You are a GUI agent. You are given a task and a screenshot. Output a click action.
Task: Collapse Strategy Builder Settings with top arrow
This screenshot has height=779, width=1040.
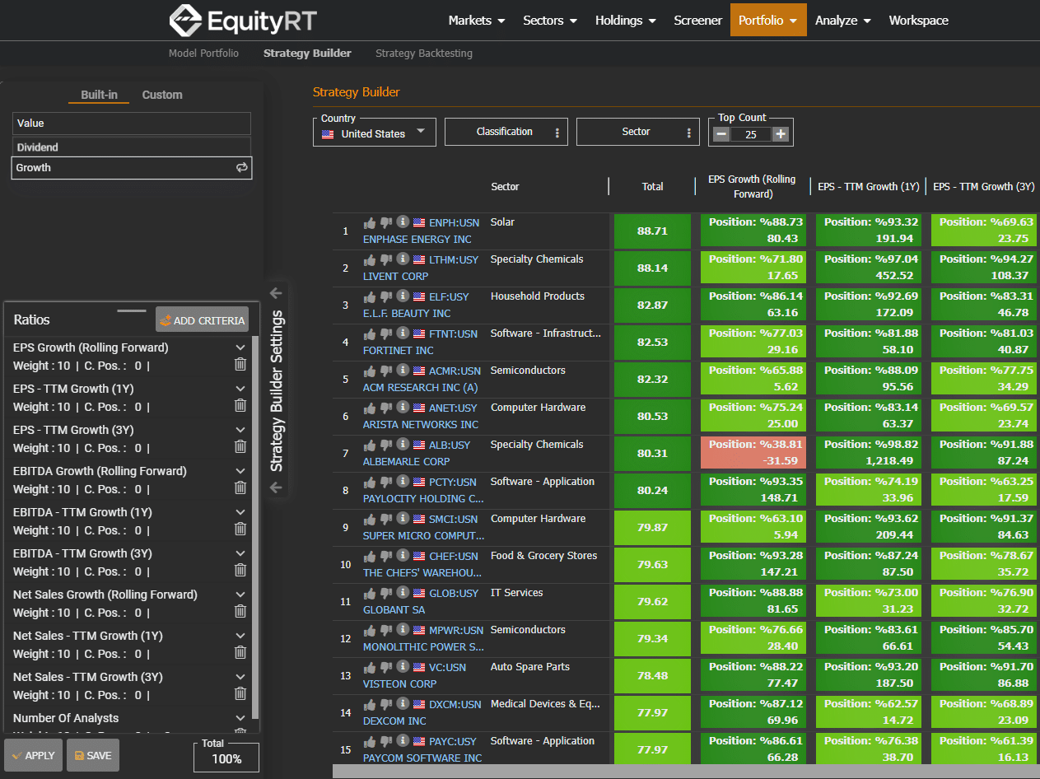[x=276, y=293]
